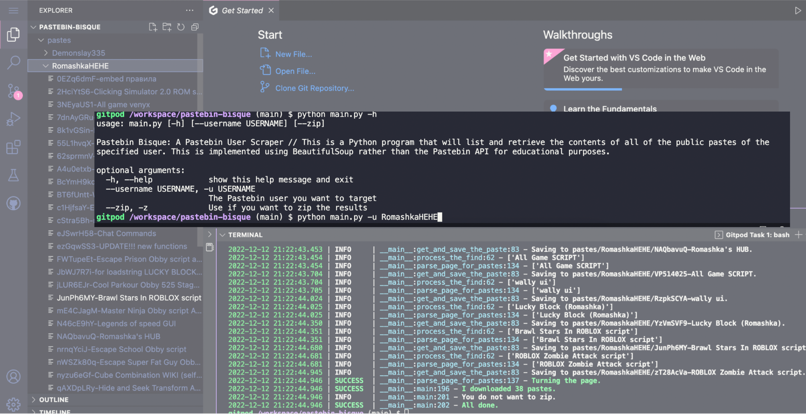This screenshot has width=806, height=414.
Task: Open the Testing flask view
Action: (13, 175)
